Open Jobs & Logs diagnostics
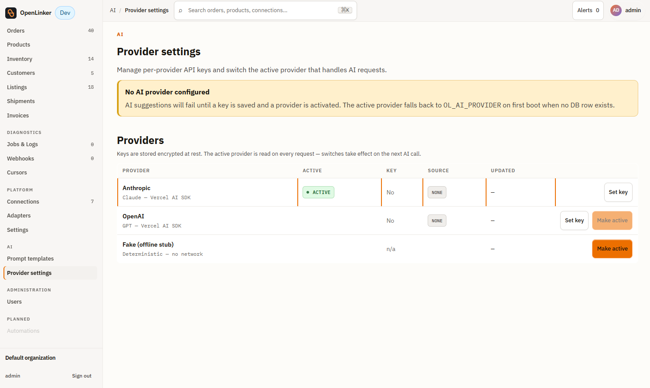This screenshot has width=650, height=388. (51, 144)
